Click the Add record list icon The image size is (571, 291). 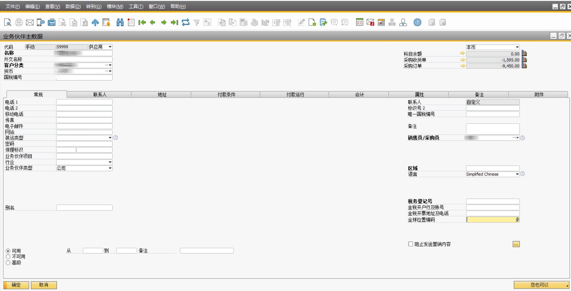click(x=131, y=22)
